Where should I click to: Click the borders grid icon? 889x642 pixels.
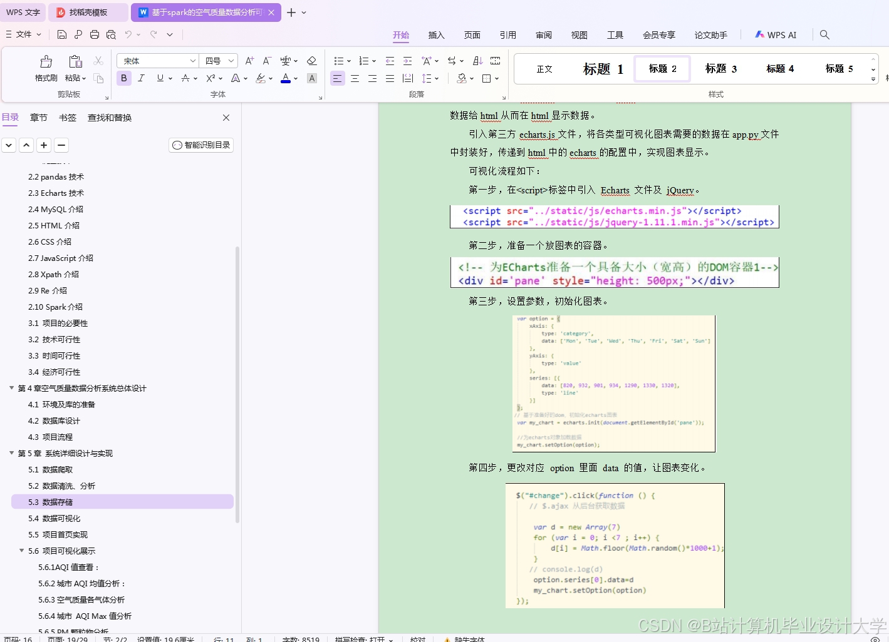coord(487,78)
